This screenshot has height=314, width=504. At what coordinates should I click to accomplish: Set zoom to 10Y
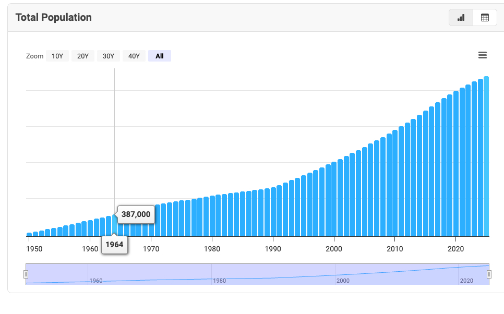tap(57, 56)
